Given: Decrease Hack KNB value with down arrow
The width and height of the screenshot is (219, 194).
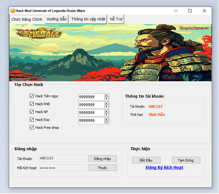Looking at the screenshot, I should pos(106,106).
